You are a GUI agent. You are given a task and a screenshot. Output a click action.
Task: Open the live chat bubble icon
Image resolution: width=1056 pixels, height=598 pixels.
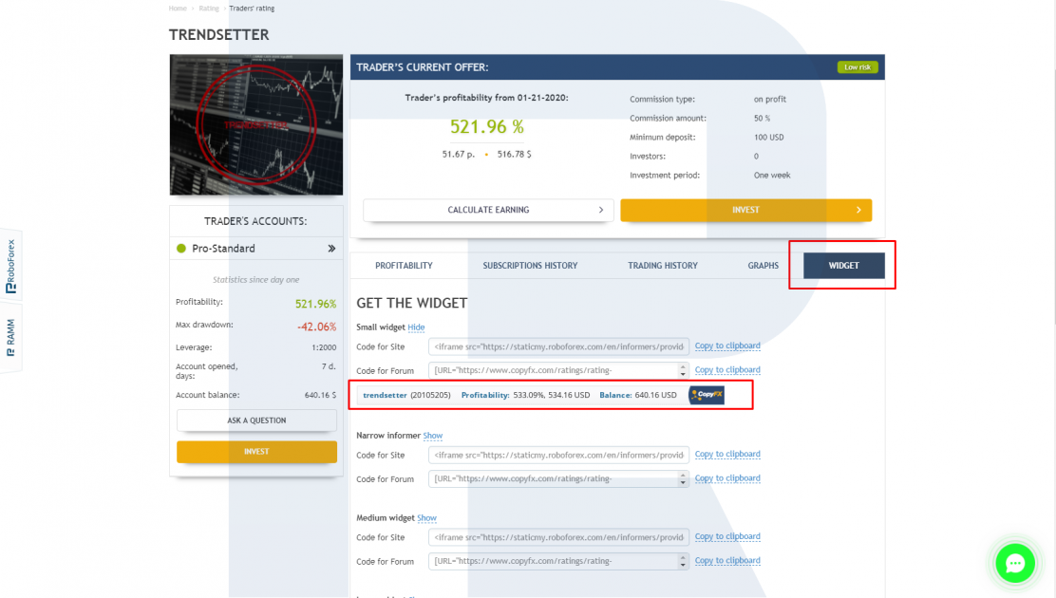click(1015, 563)
